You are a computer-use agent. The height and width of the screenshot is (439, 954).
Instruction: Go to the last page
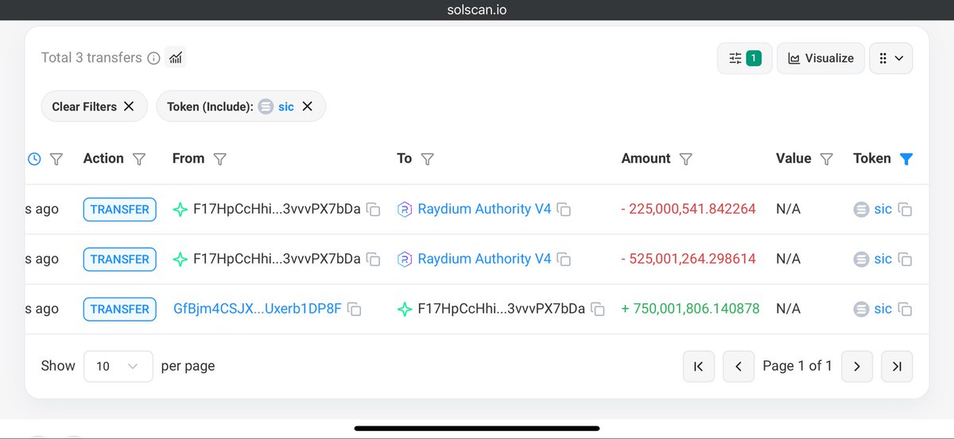pyautogui.click(x=897, y=366)
